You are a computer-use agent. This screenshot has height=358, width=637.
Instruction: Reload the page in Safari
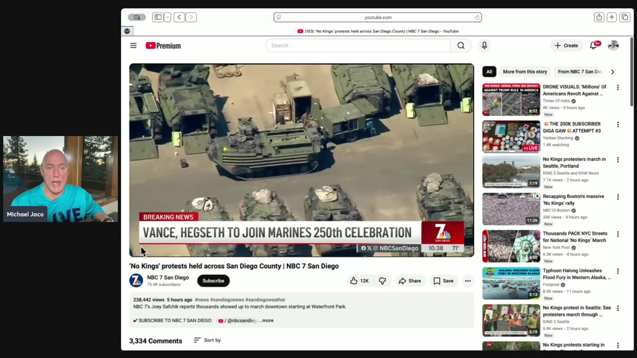[477, 17]
